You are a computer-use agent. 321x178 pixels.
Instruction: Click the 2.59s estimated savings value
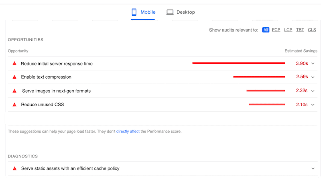pos(302,77)
